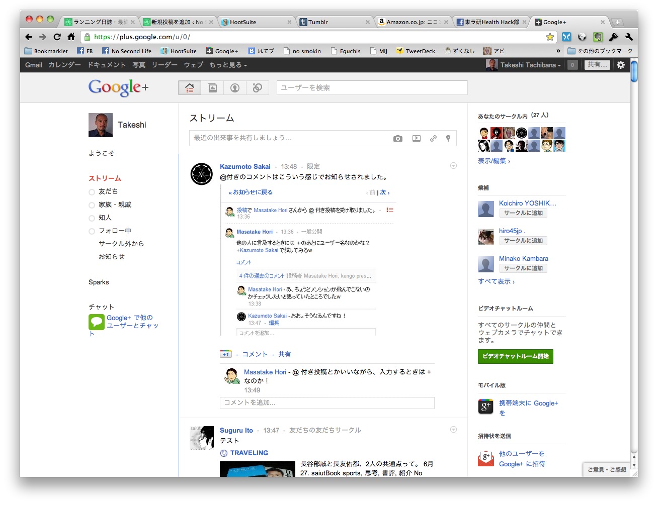Viewport: 658px width, 507px height.
Task: Add a link with the chain icon
Action: (433, 139)
